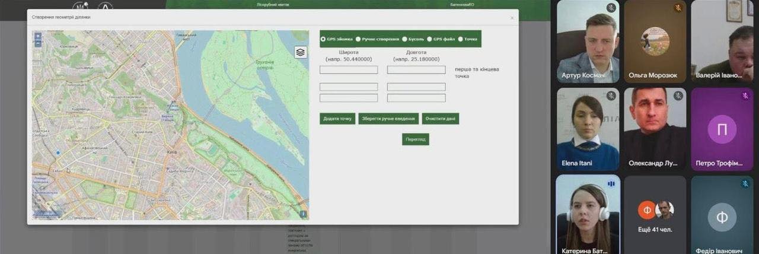Open the Артур Космач video tile
The image size is (759, 254).
(x=588, y=42)
